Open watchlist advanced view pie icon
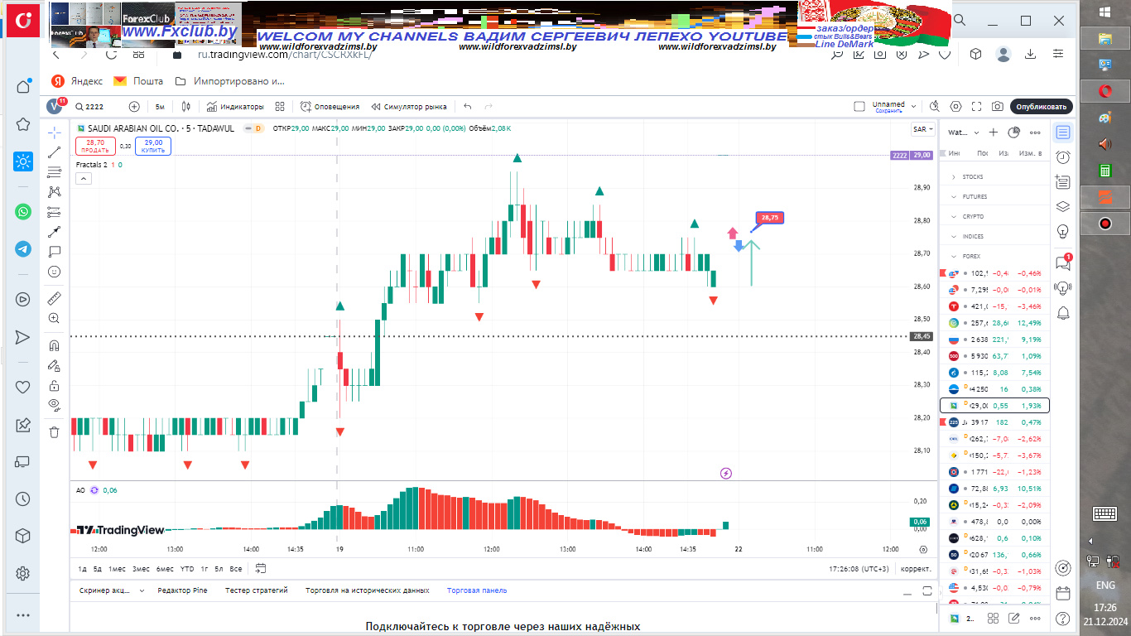Screen dimensions: 1131x636 (1013, 132)
